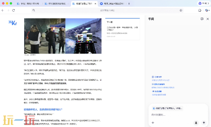The height and width of the screenshot is (127, 211).
Task: Switch to the second 36Kr tab
Action: 57,4
